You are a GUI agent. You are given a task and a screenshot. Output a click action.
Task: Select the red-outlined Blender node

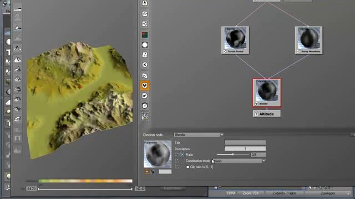click(267, 93)
